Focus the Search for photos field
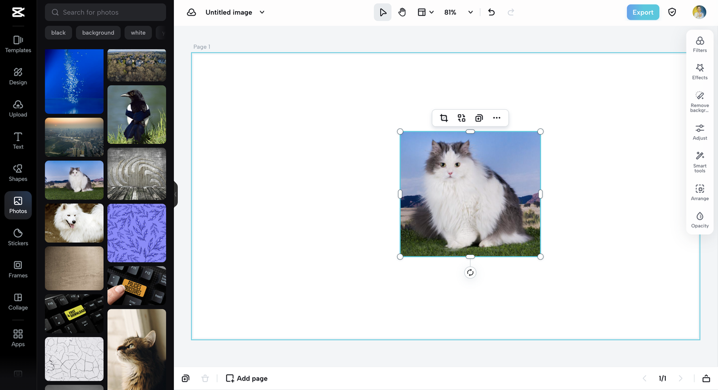718x390 pixels. pos(105,12)
